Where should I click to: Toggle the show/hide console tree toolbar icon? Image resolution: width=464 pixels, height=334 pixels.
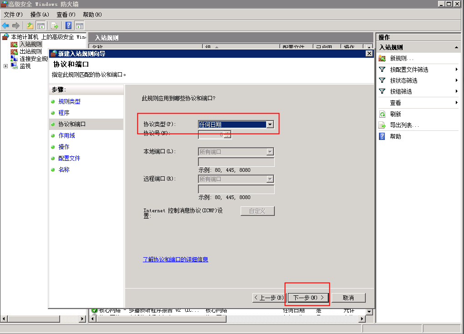pos(40,25)
